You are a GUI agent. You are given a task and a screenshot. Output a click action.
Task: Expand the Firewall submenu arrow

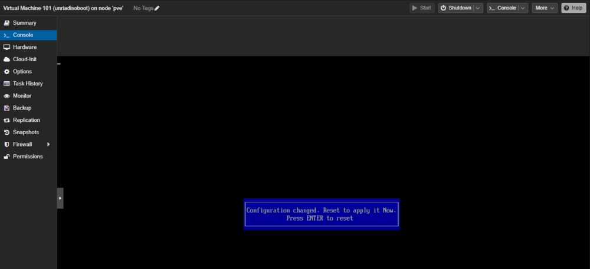pos(48,144)
